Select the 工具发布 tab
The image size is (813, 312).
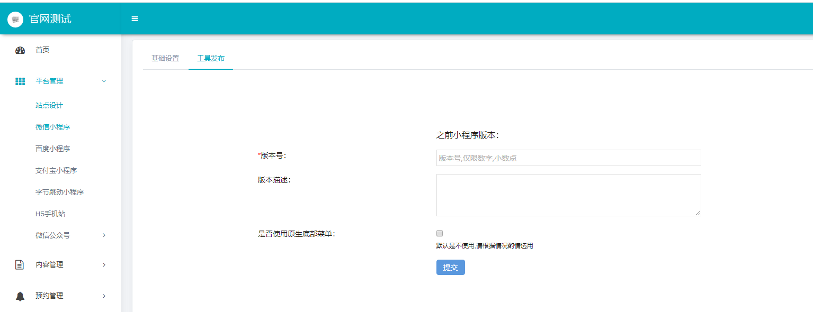[x=211, y=59]
